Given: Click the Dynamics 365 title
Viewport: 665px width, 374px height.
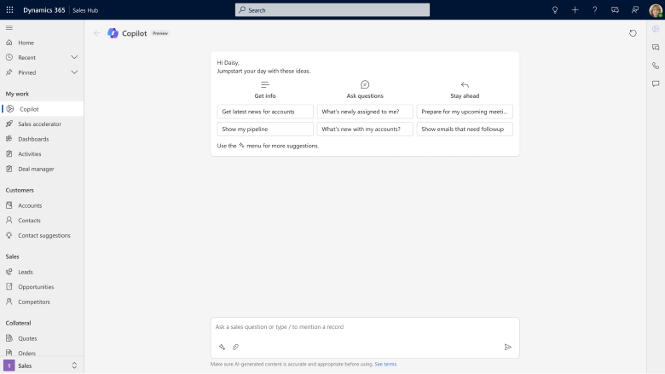Looking at the screenshot, I should (x=44, y=9).
